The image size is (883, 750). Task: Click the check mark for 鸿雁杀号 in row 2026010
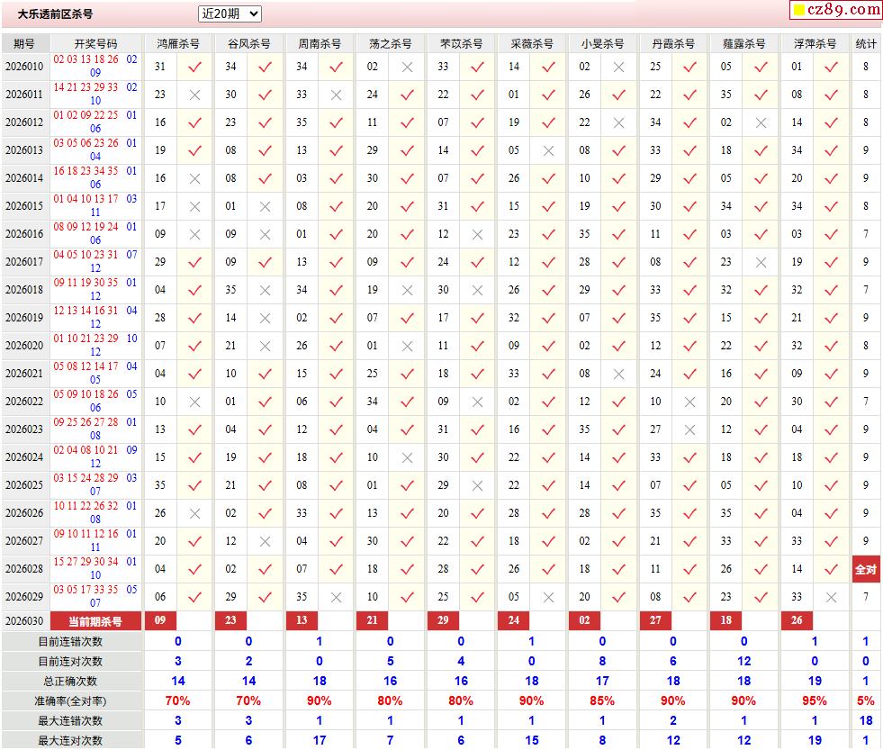click(x=194, y=67)
